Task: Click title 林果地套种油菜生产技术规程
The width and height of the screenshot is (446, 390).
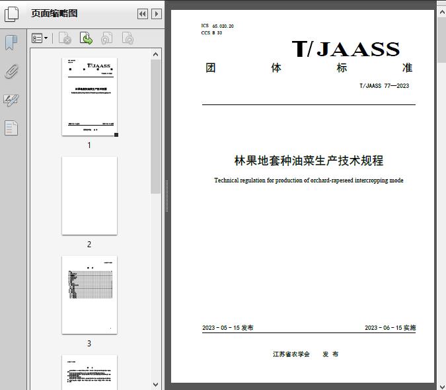Action: 309,161
